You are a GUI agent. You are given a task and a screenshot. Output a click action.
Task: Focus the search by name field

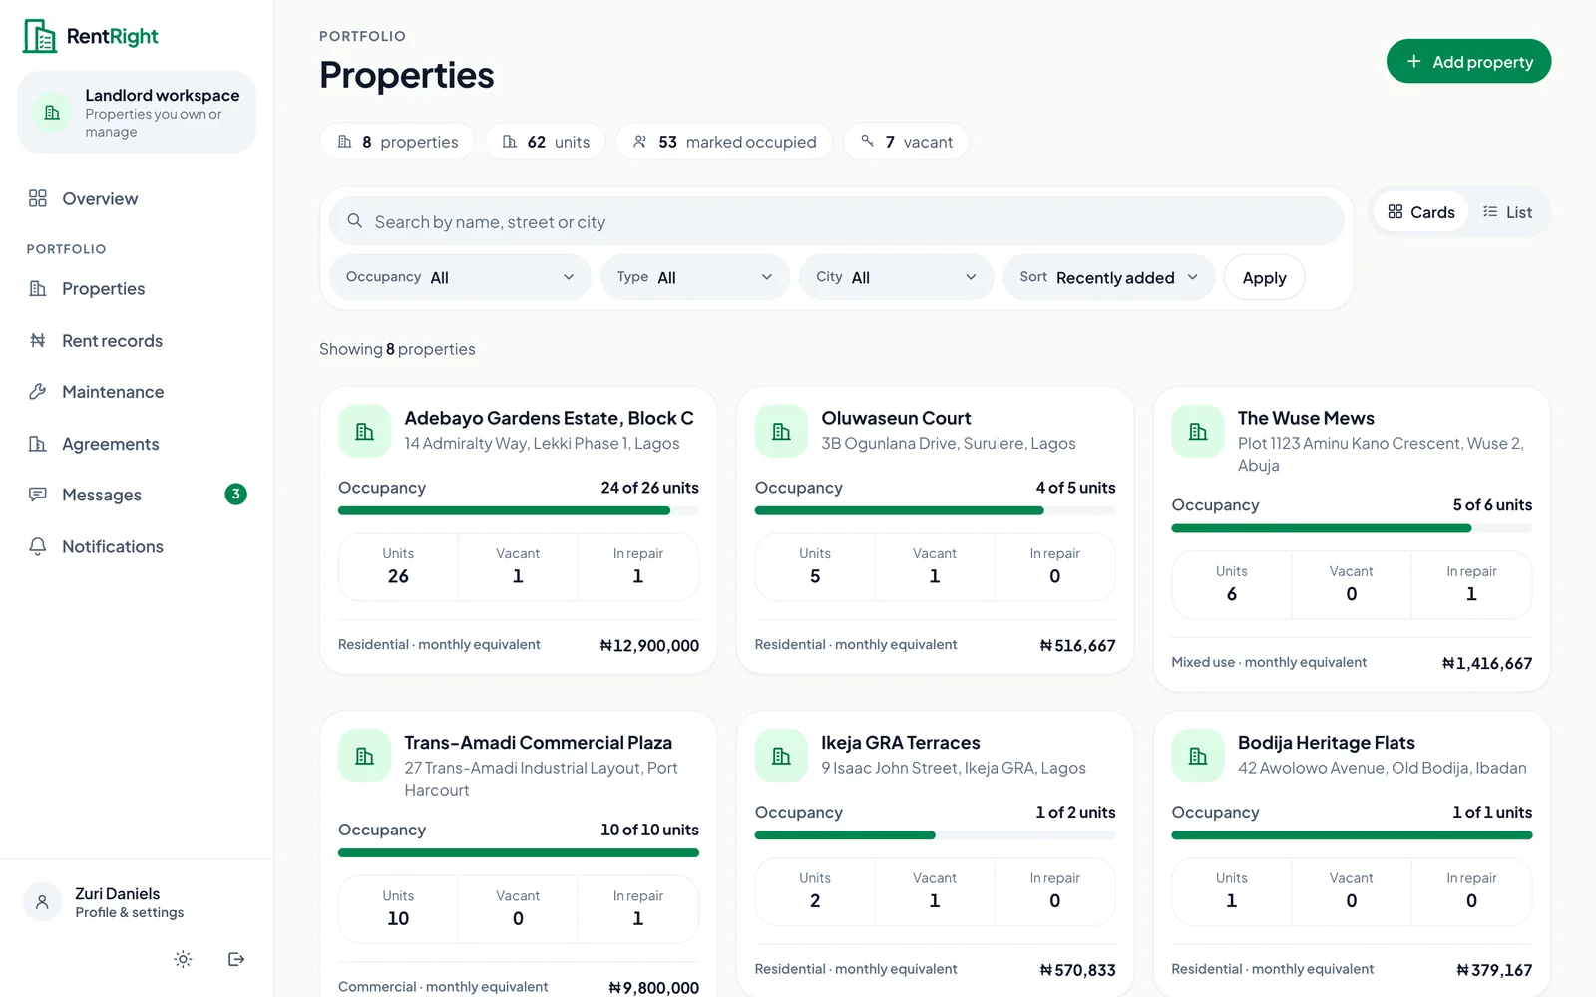click(836, 221)
